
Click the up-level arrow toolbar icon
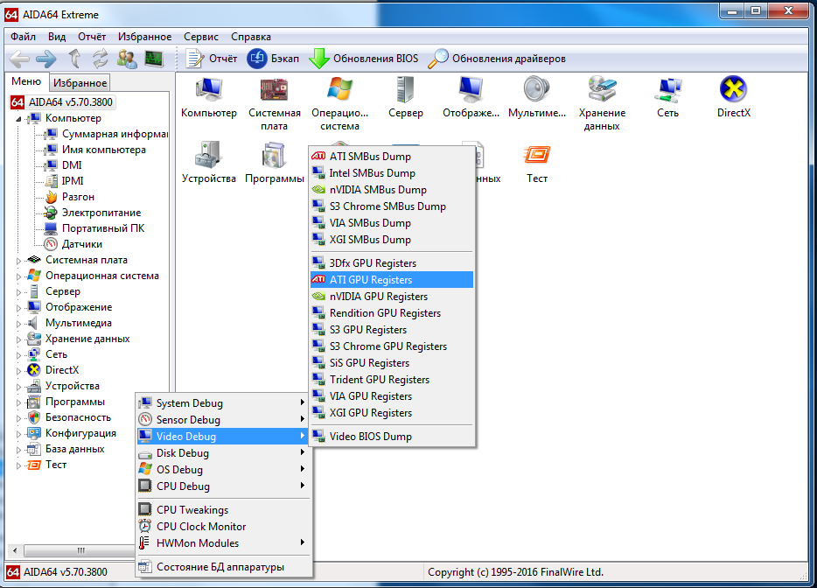pos(75,59)
